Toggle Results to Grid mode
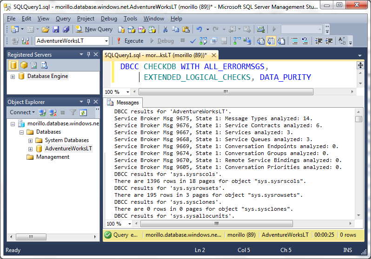 coord(271,41)
